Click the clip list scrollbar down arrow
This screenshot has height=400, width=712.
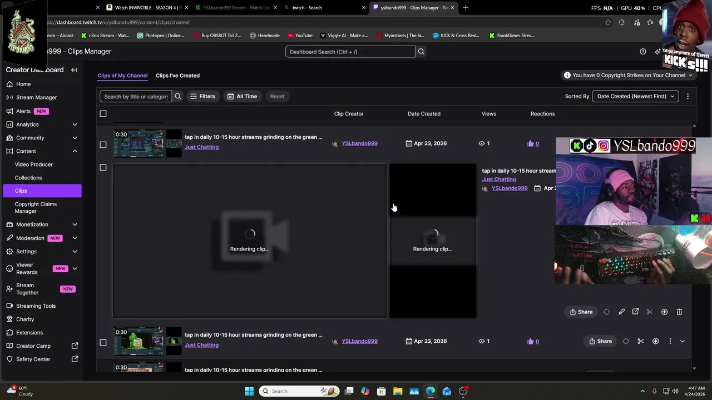(x=694, y=368)
